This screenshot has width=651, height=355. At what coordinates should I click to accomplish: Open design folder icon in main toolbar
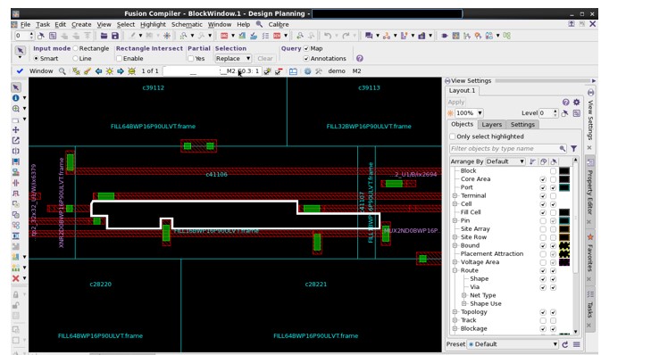[104, 36]
